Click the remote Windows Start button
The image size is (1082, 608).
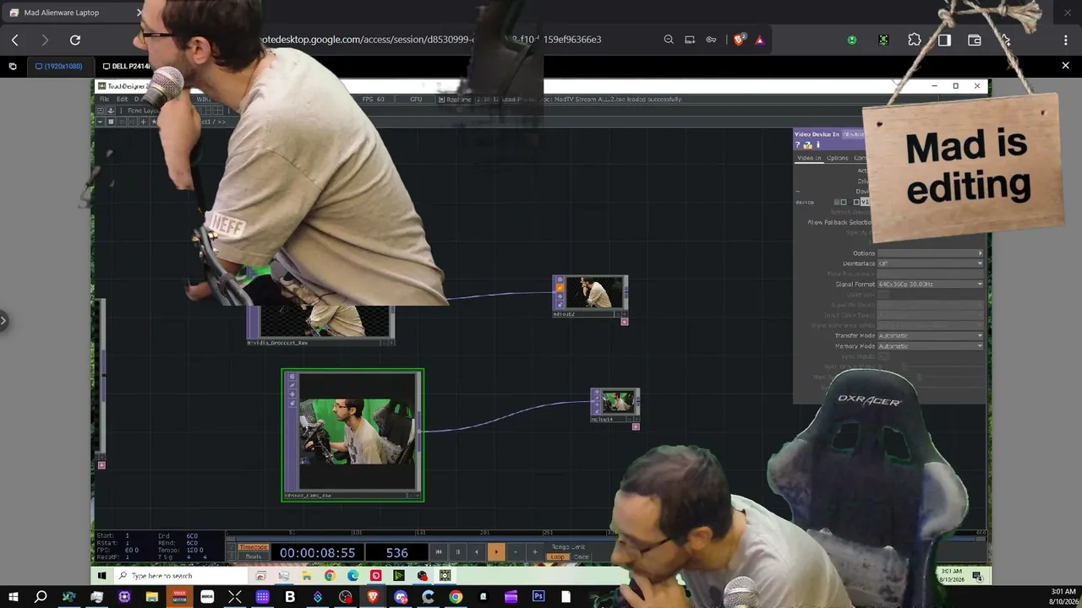pos(101,576)
